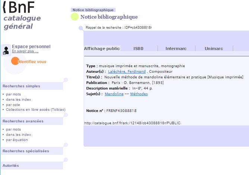Click Identifiez vous login link

coord(32,62)
